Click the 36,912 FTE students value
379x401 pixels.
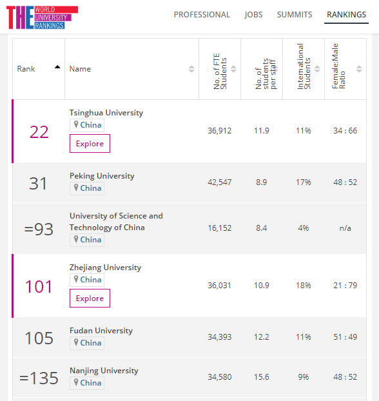pyautogui.click(x=220, y=131)
